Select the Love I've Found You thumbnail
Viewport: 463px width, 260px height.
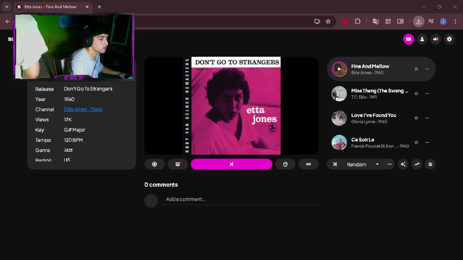pyautogui.click(x=339, y=118)
